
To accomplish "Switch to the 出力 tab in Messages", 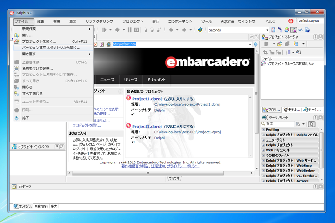I will click(54, 206).
